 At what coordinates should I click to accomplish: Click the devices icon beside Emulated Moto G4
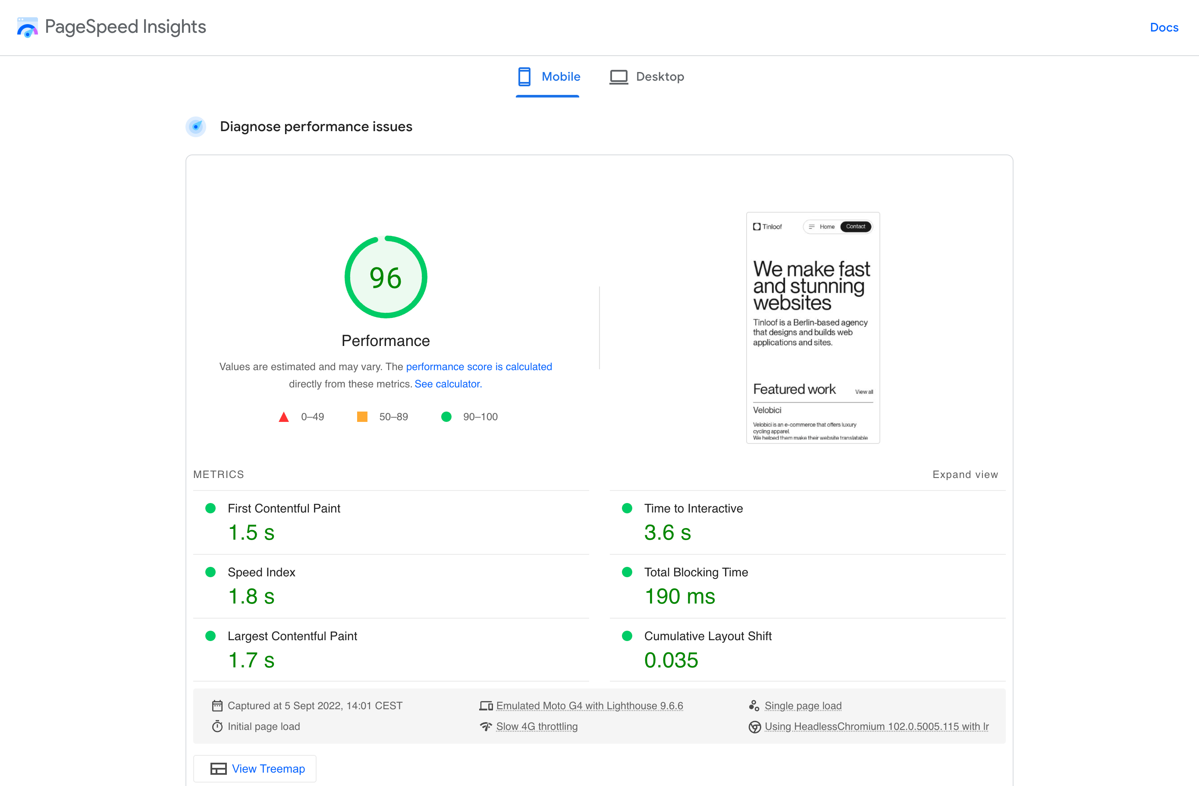click(x=486, y=705)
